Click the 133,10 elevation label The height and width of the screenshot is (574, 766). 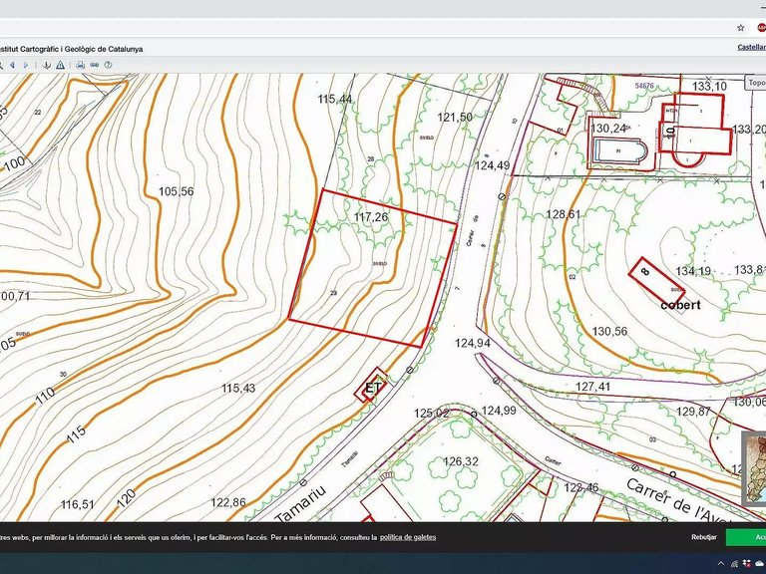tap(710, 87)
